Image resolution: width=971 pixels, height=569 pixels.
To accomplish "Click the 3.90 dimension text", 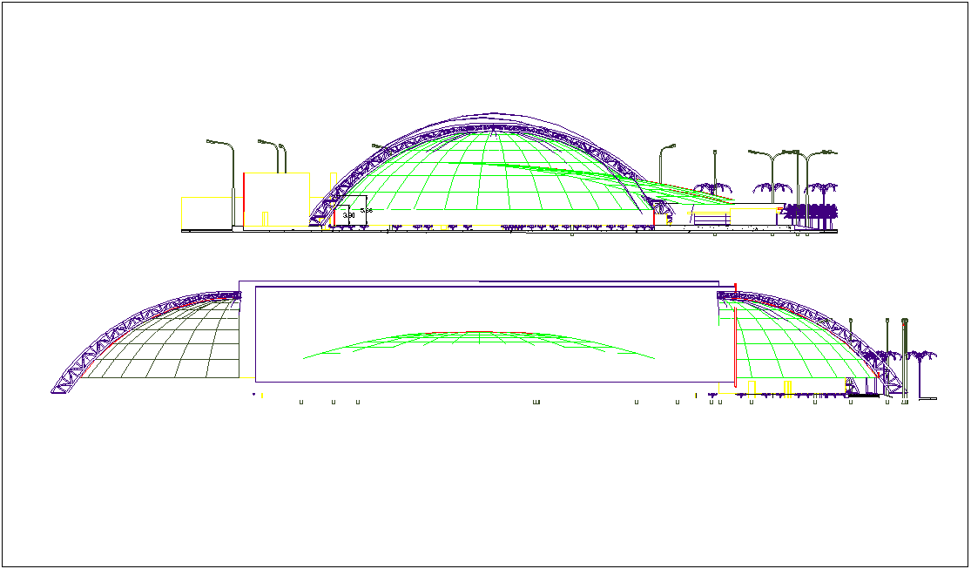I will (x=348, y=214).
